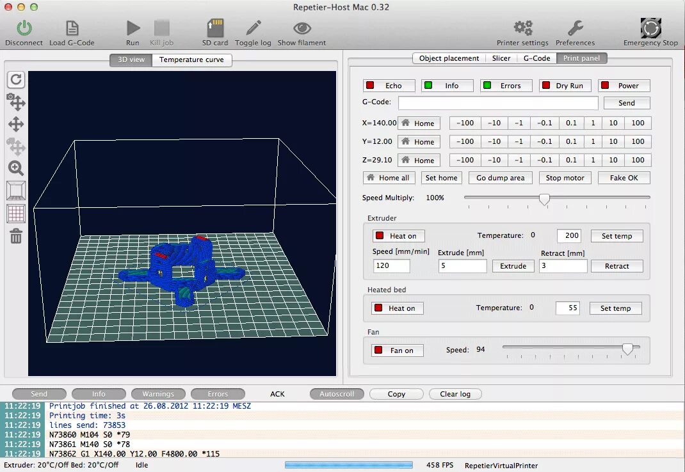The height and width of the screenshot is (472, 685).
Task: Click the G-Code input field
Action: pyautogui.click(x=498, y=102)
